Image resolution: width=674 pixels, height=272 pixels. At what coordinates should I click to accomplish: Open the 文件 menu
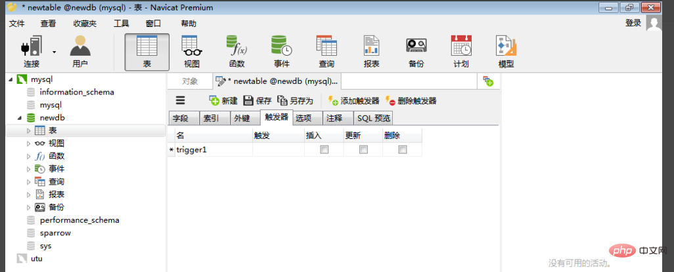(x=17, y=24)
